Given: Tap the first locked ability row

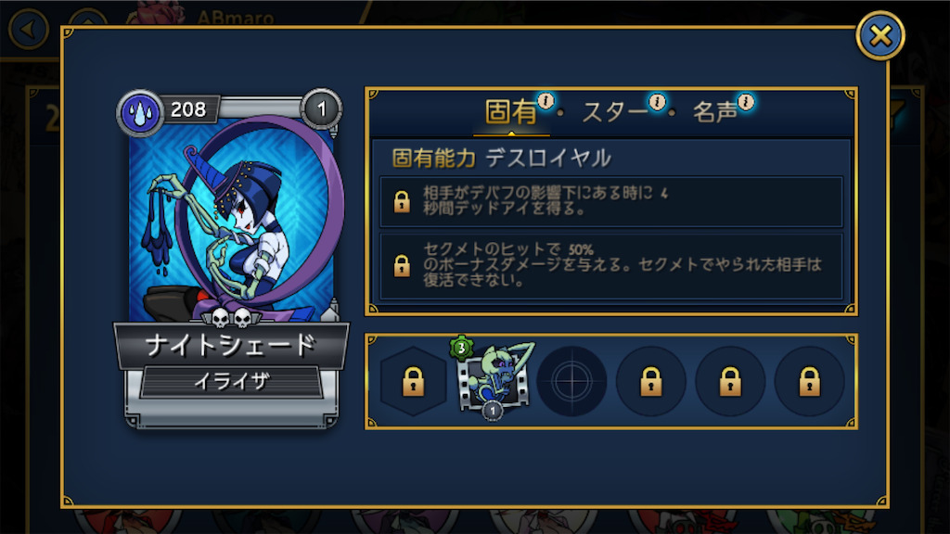Looking at the screenshot, I should [x=610, y=201].
